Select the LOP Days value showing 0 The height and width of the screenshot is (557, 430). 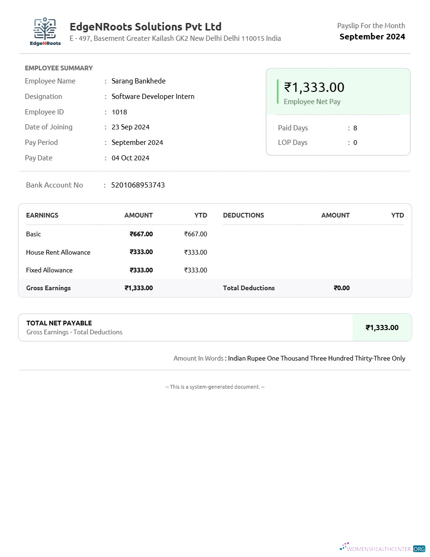pyautogui.click(x=355, y=142)
